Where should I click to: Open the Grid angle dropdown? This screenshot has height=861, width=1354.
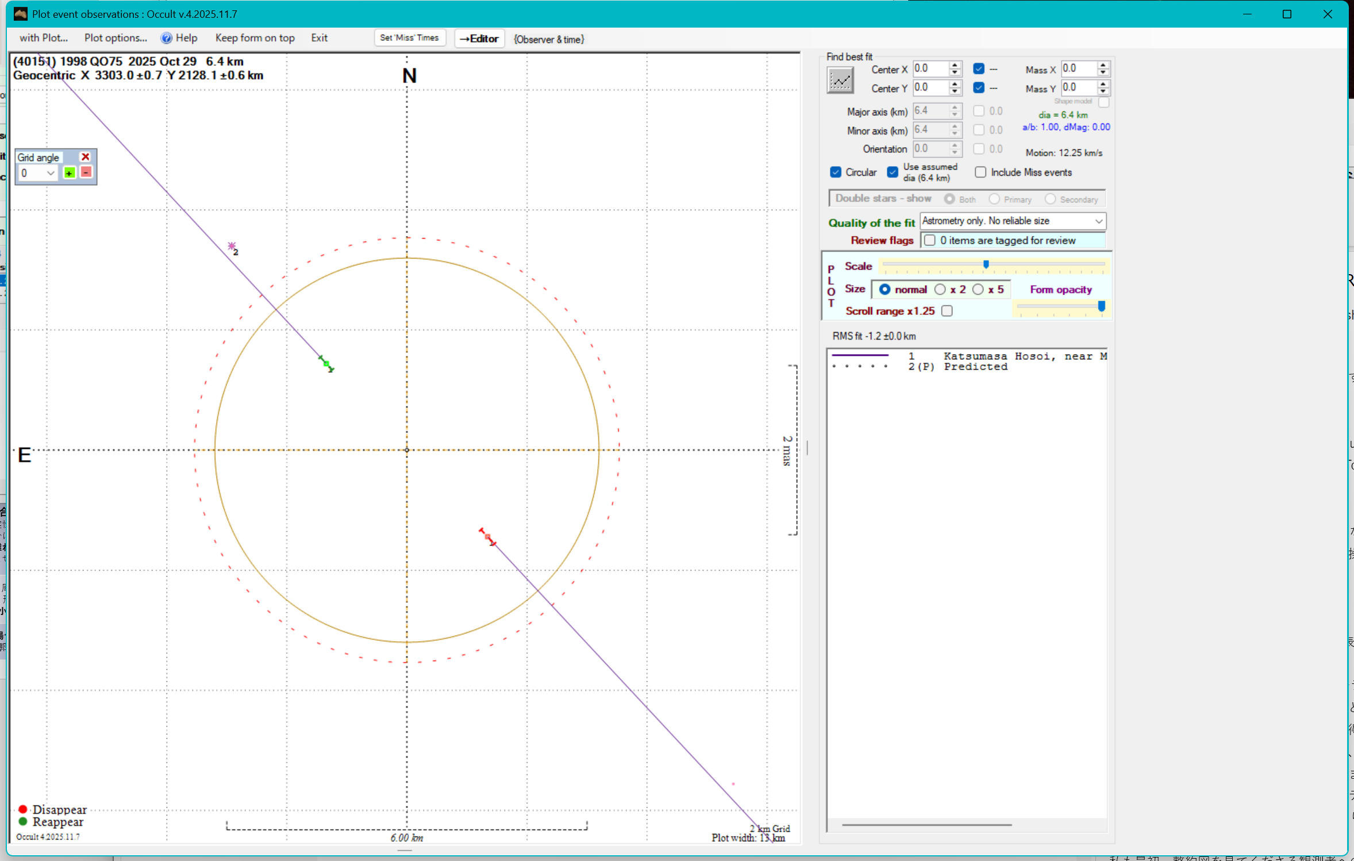click(x=51, y=173)
